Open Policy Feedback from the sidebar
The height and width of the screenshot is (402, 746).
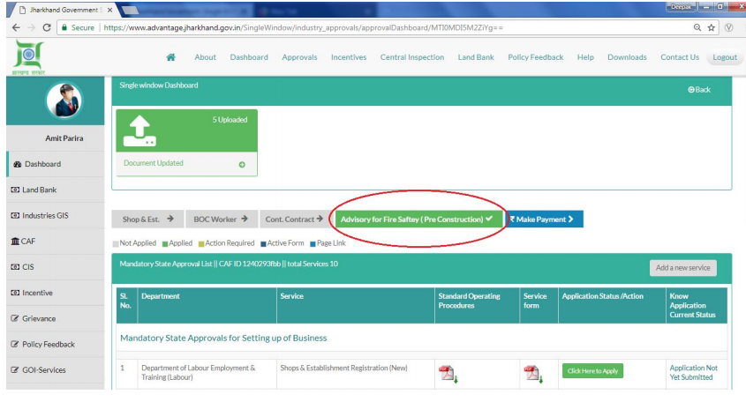pos(56,344)
